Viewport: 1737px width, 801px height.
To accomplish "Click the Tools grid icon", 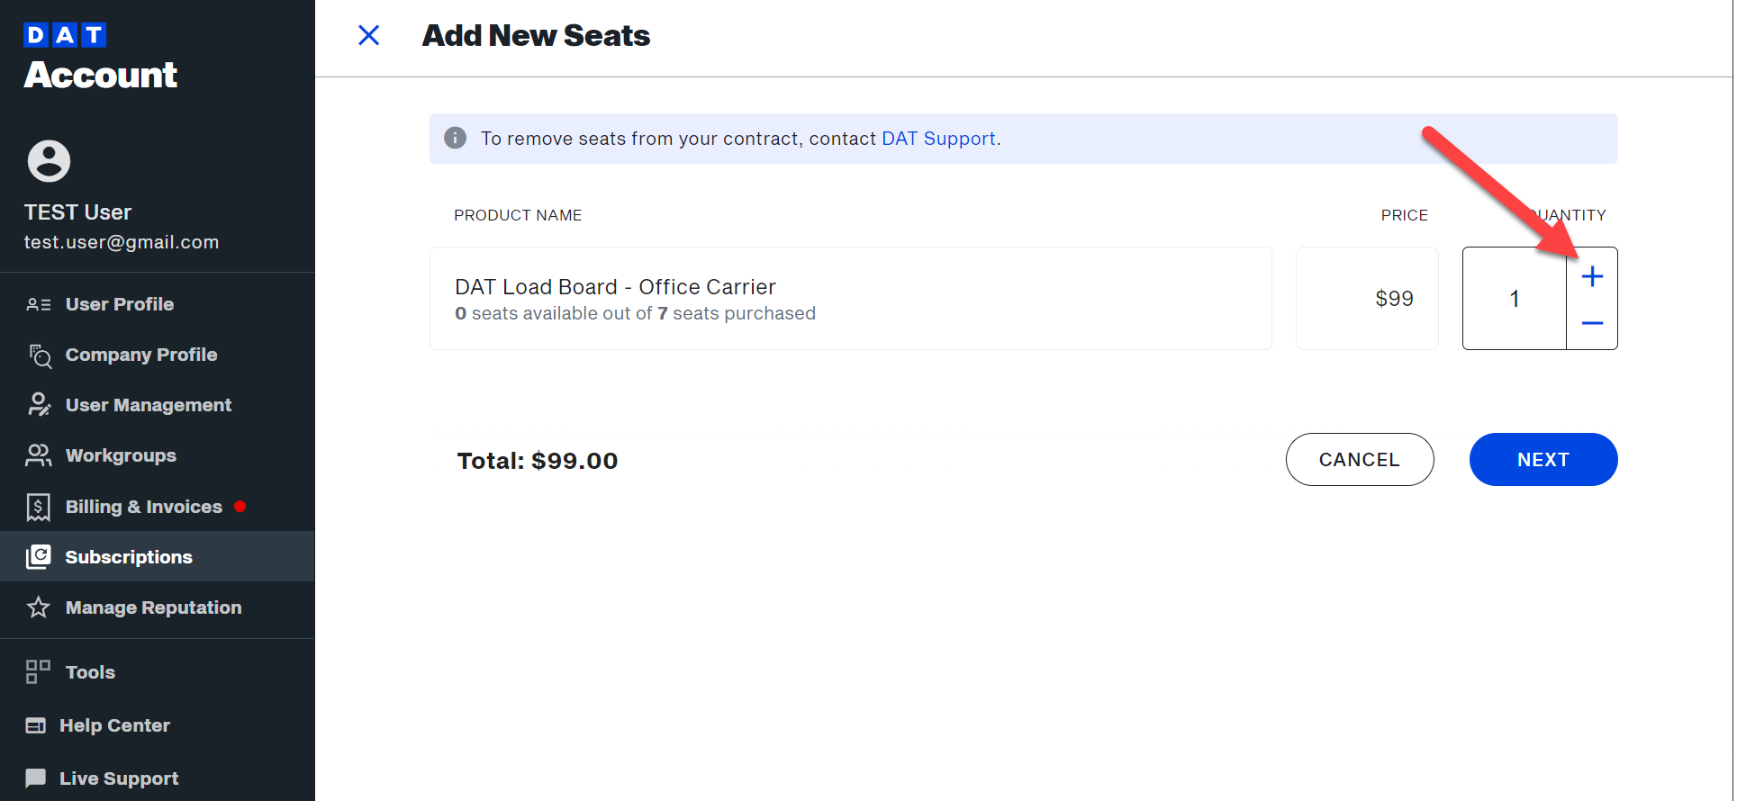I will [x=38, y=671].
